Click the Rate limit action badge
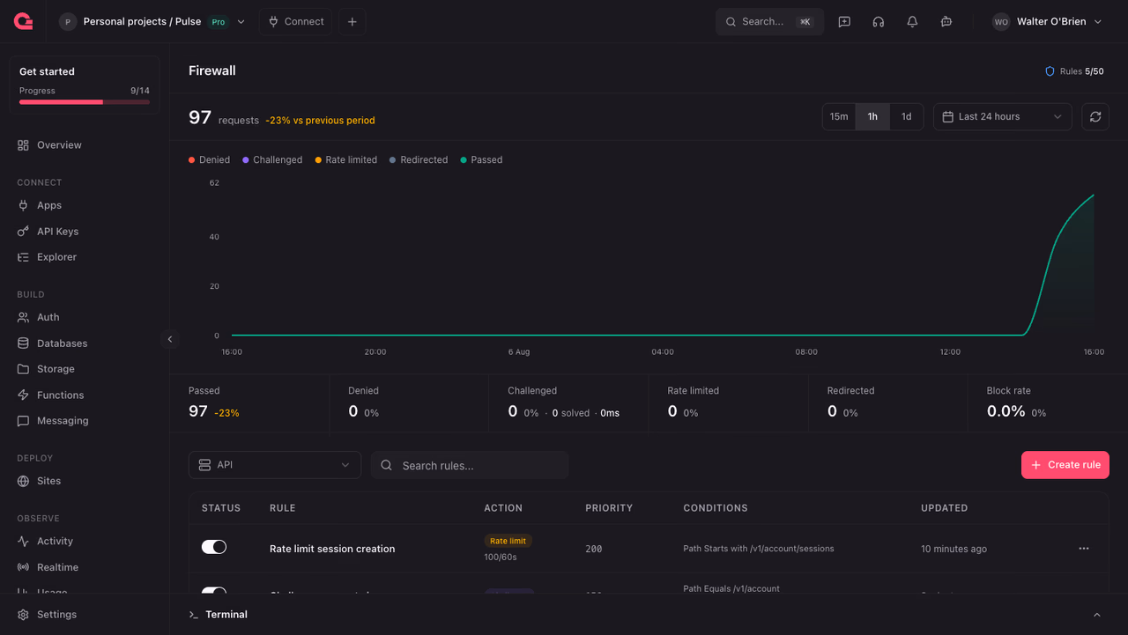The width and height of the screenshot is (1128, 635). 508,541
